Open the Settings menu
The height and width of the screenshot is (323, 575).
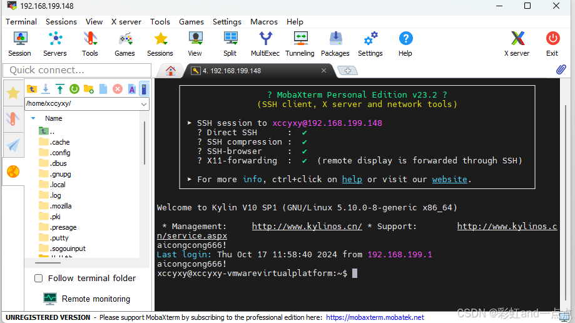pyautogui.click(x=227, y=22)
